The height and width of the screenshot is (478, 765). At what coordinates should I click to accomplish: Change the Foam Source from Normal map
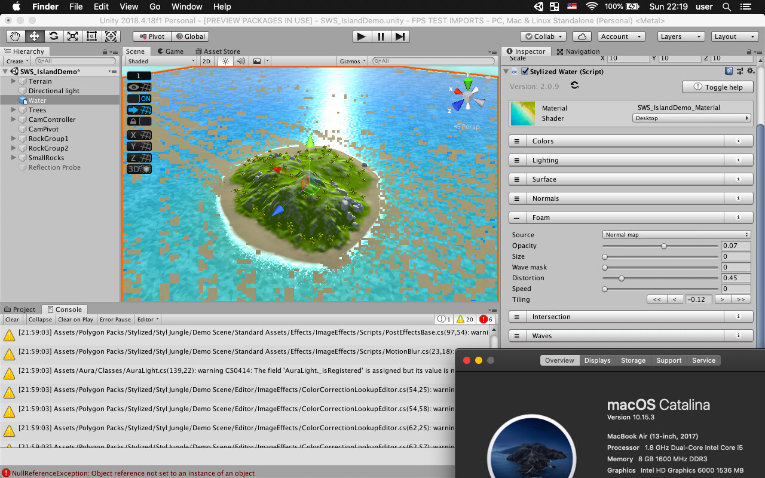tap(676, 234)
